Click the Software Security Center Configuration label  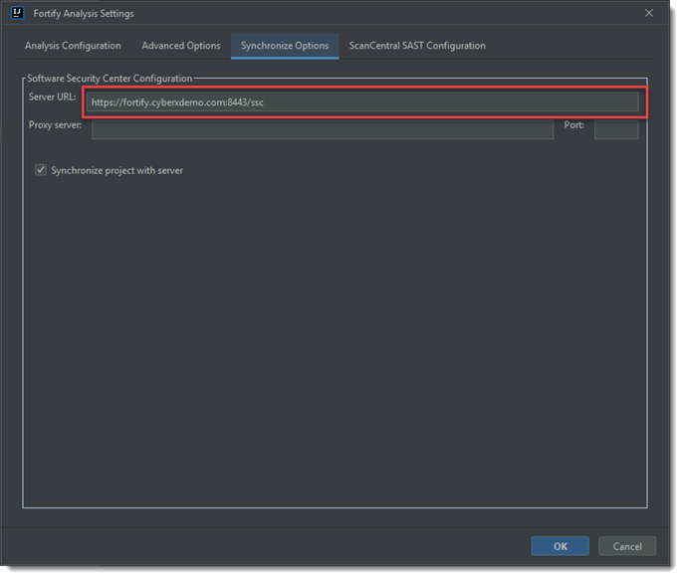point(110,79)
